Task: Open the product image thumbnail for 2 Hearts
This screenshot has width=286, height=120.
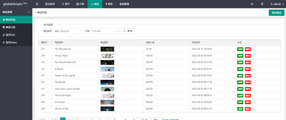Action: pos(107,69)
